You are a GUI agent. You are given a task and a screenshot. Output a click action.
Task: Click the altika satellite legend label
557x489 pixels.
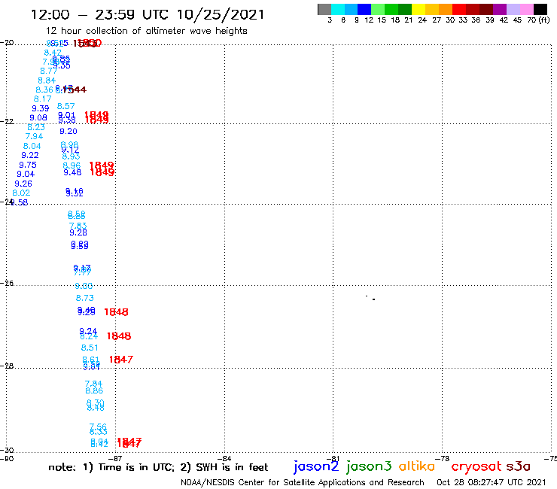[x=416, y=466]
